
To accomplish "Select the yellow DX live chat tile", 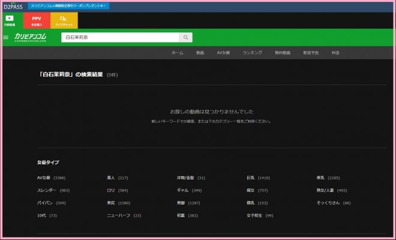I will tap(64, 20).
